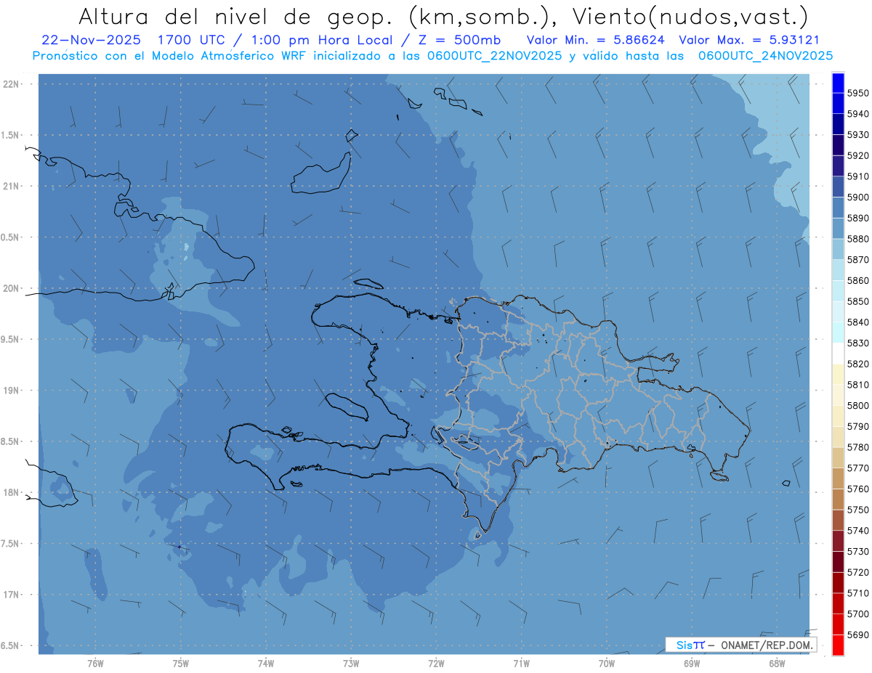Screen dimensions: 872x673
Task: Click the 5690 legend value
Action: click(x=858, y=635)
